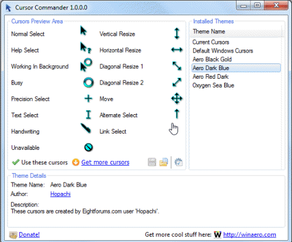292x242 pixels.
Task: Click the Link Select hand cursor icon
Action: tap(173, 129)
